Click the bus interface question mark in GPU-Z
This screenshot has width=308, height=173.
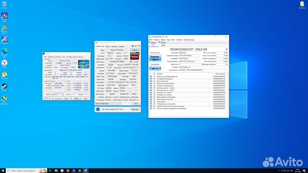pos(139,67)
